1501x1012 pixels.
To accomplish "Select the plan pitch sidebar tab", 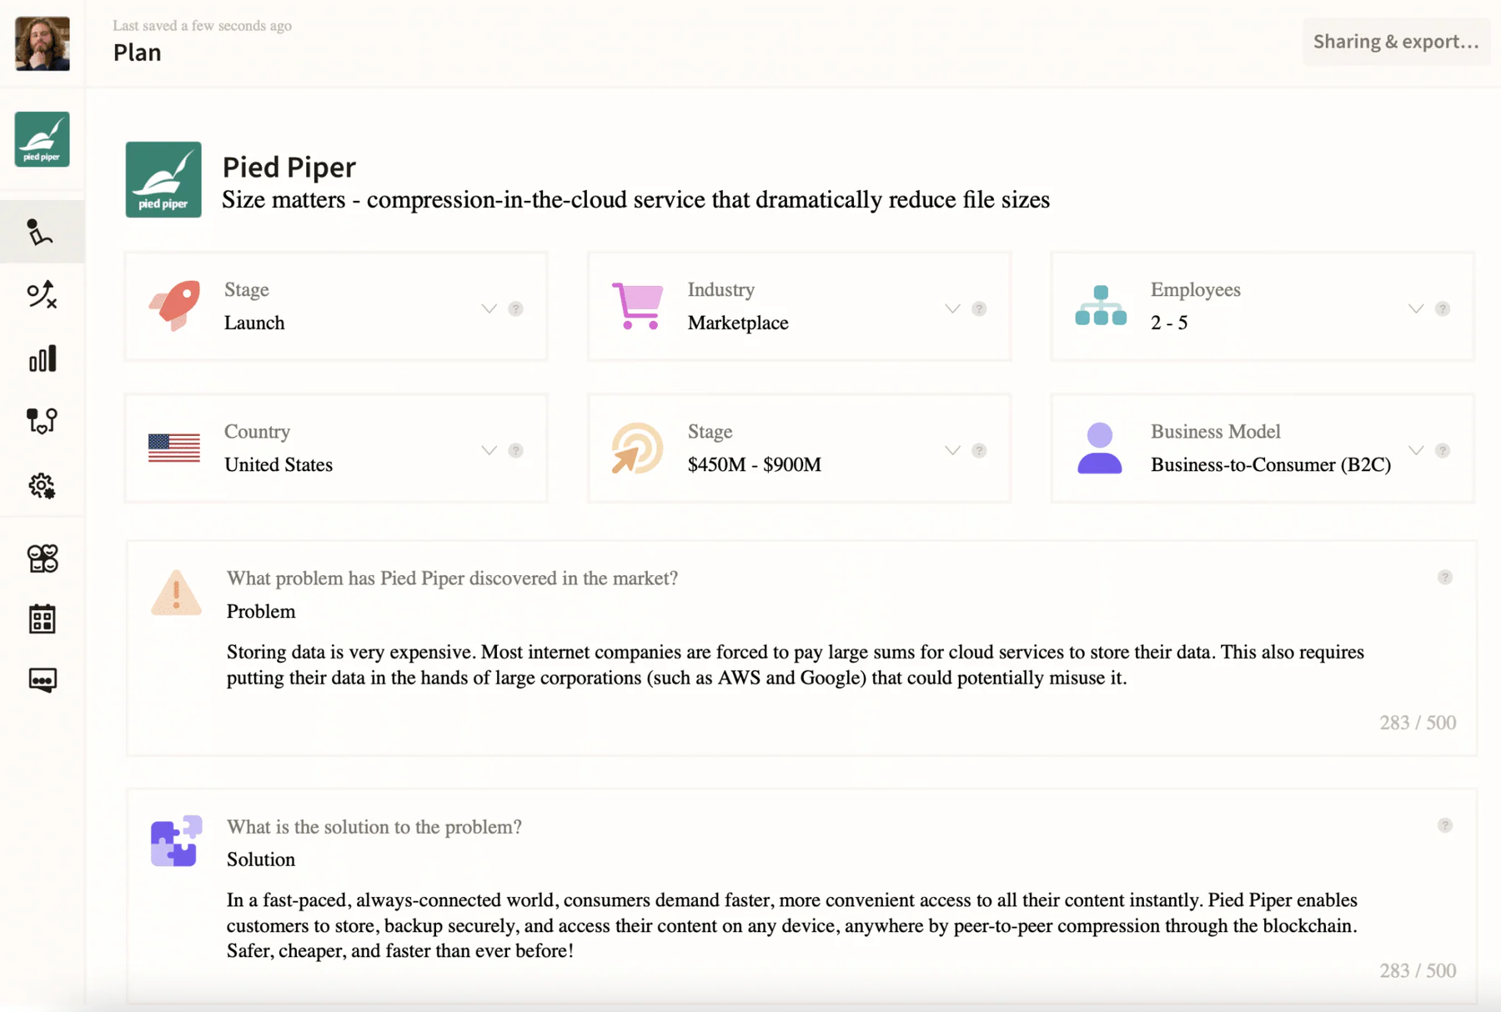I will click(x=42, y=232).
